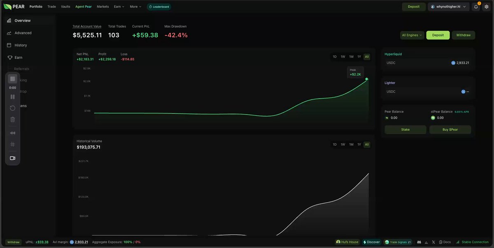494x248 pixels.
Task: Open the Discord link in the footer
Action: click(419, 242)
